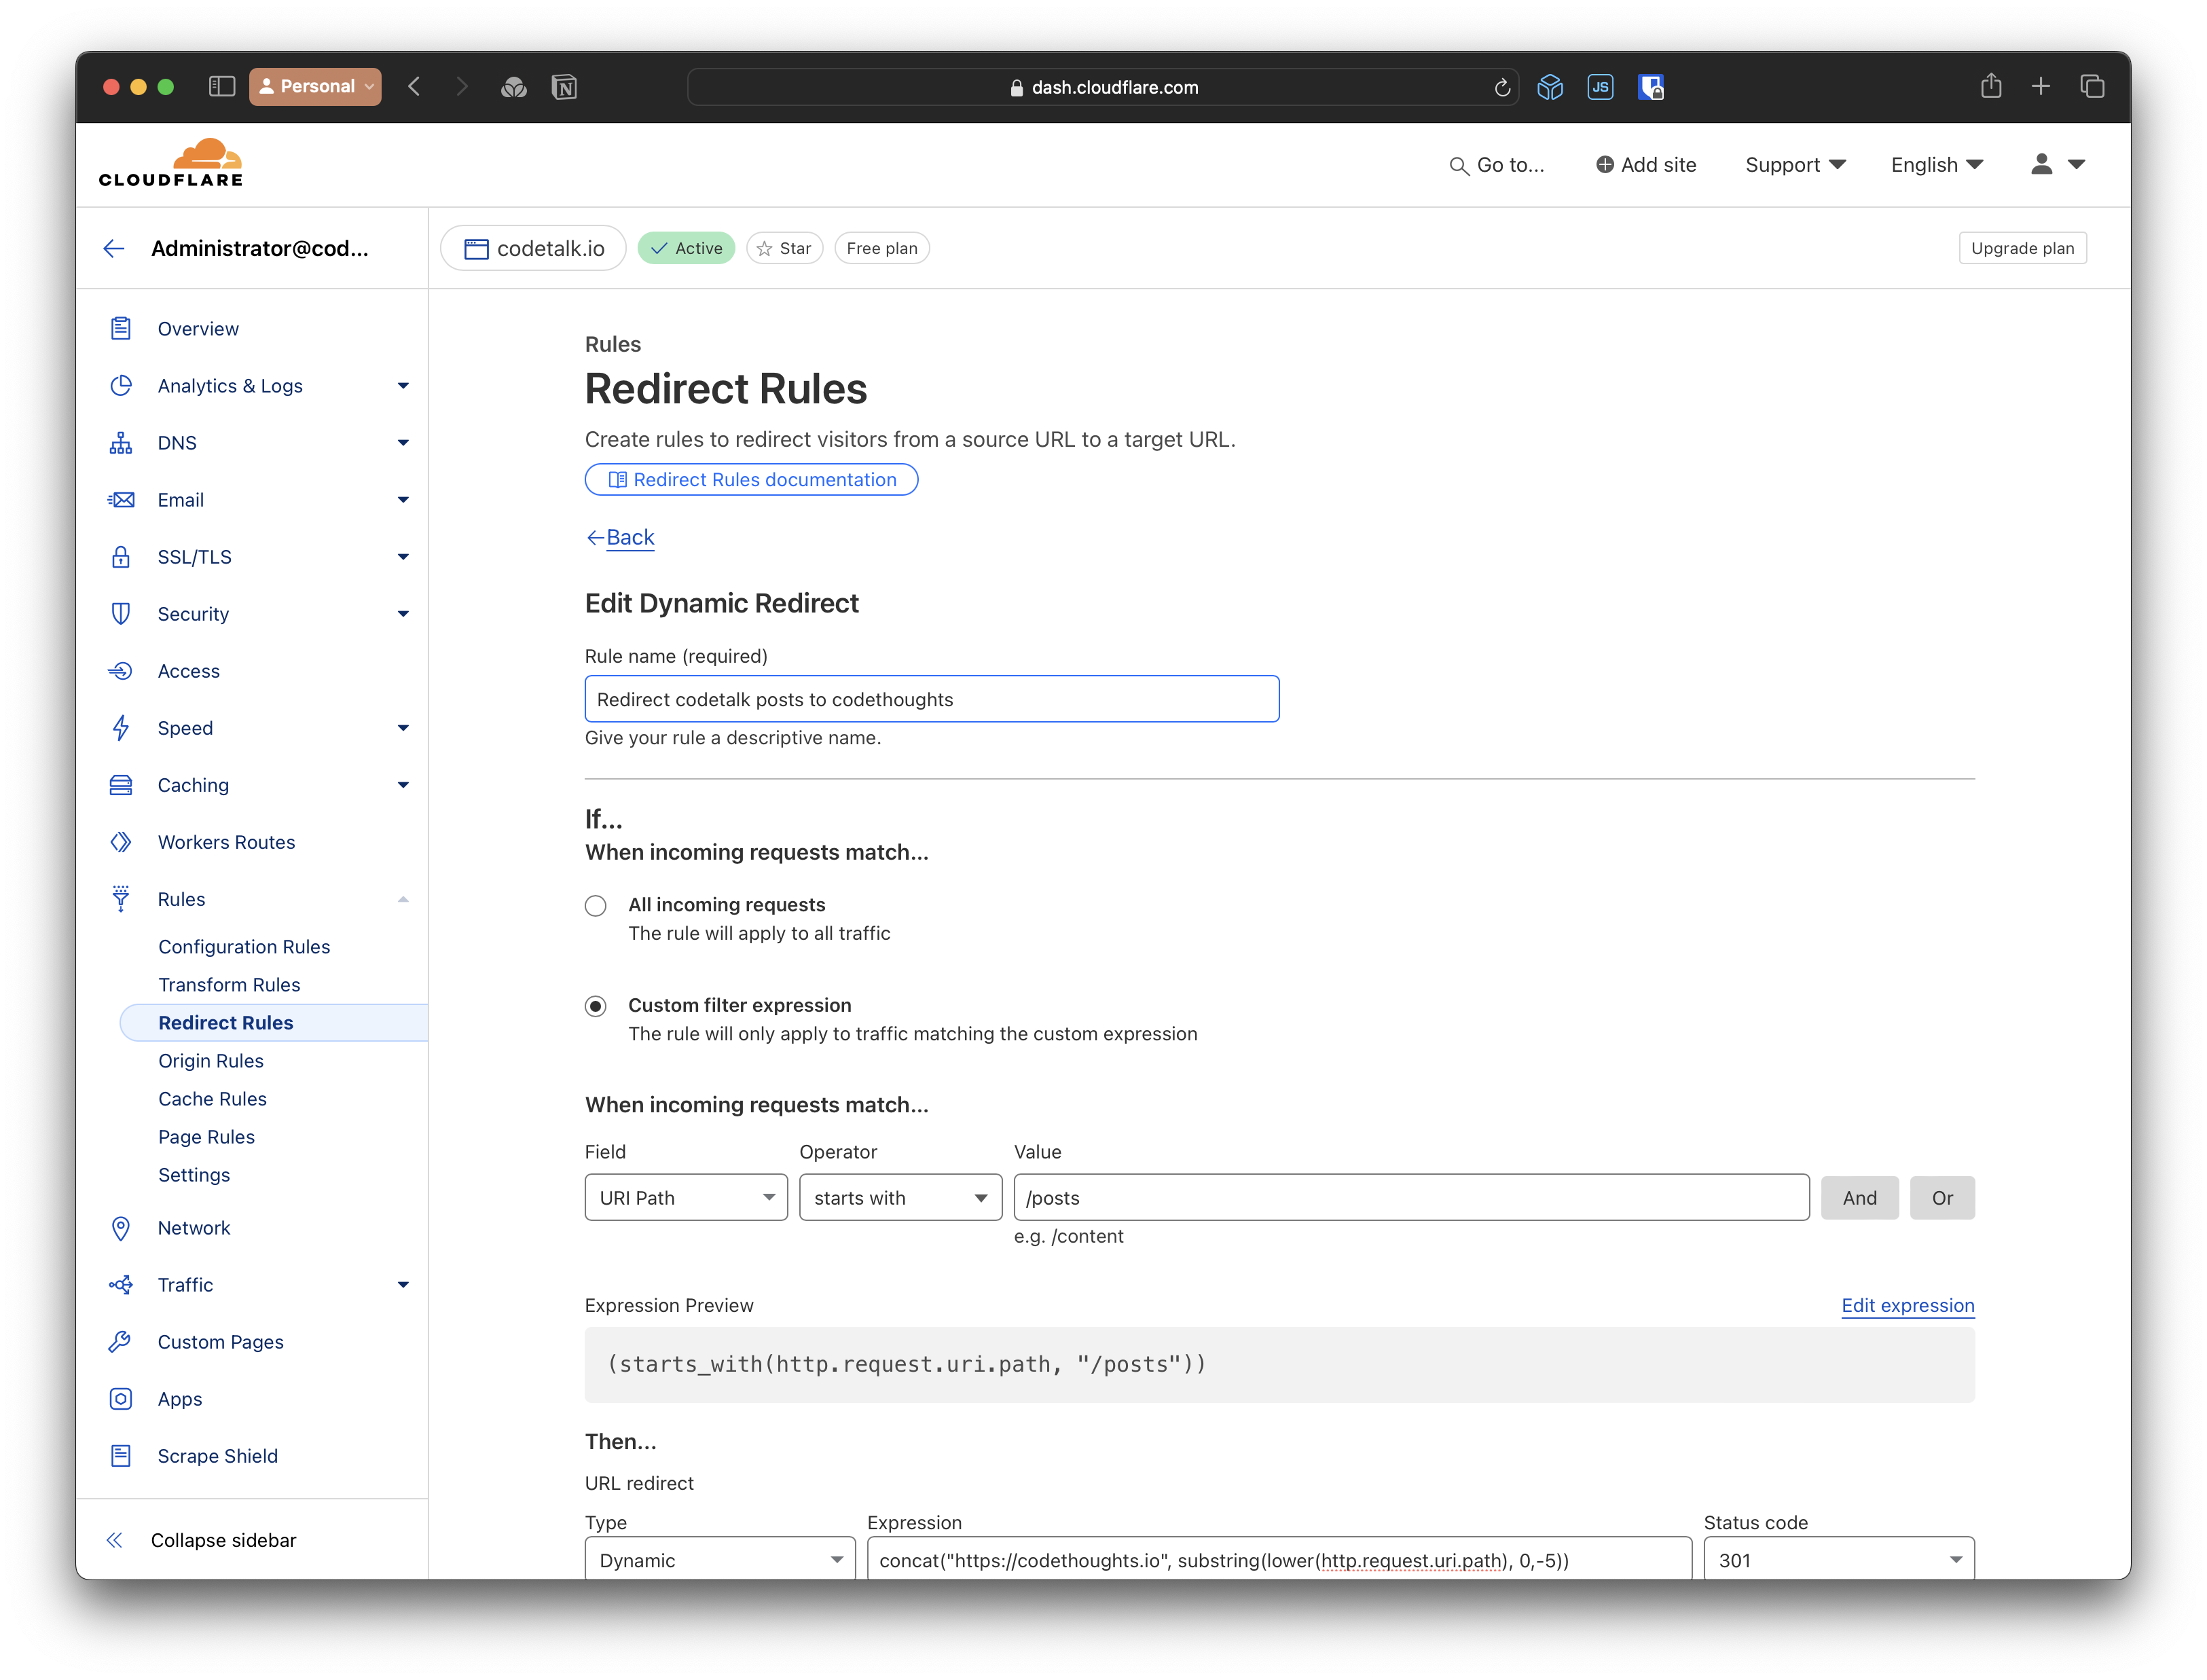Open the URI Path field dropdown
2207x1680 pixels.
point(686,1198)
